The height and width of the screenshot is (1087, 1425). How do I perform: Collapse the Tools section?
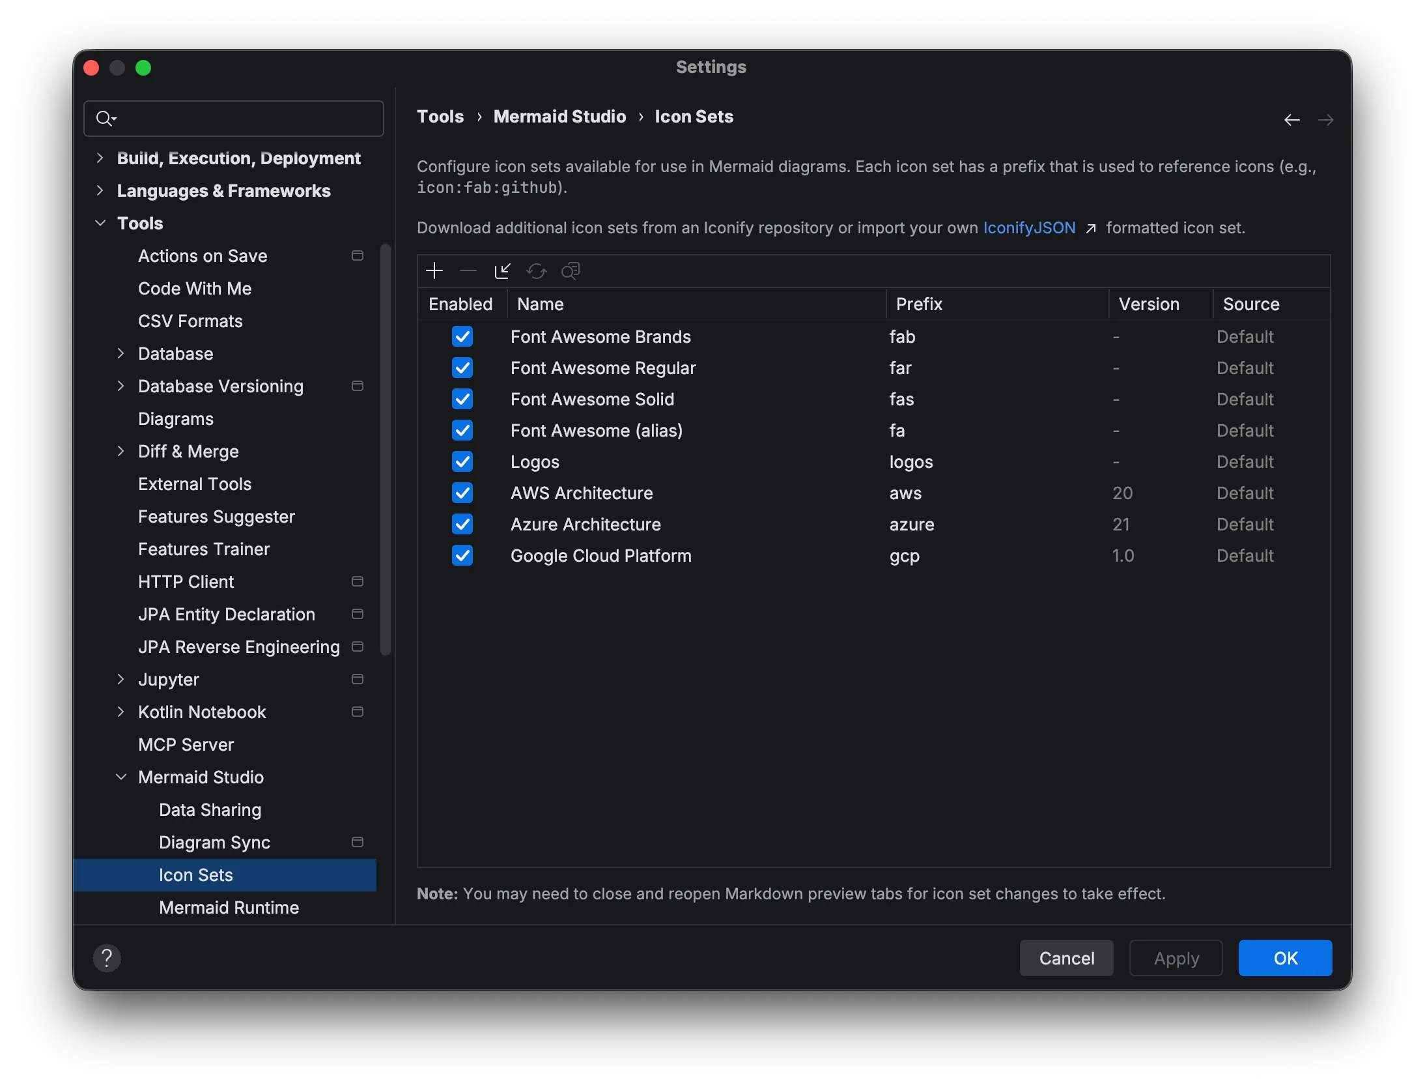pos(100,223)
